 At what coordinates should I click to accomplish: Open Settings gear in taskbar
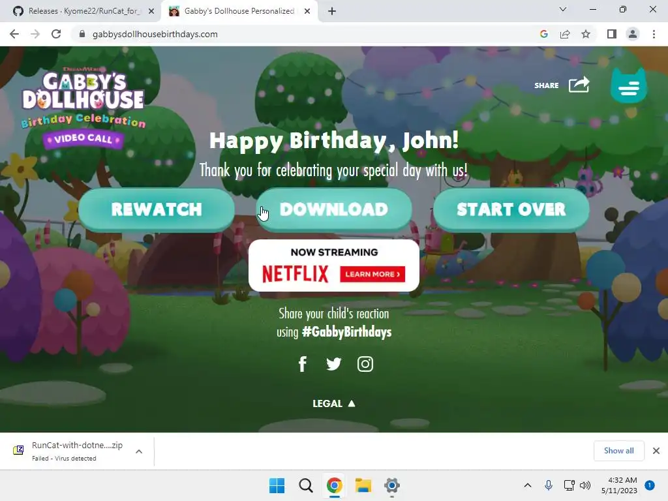click(392, 485)
